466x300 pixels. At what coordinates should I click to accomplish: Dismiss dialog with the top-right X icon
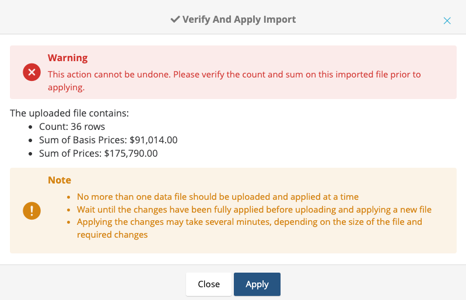point(447,20)
